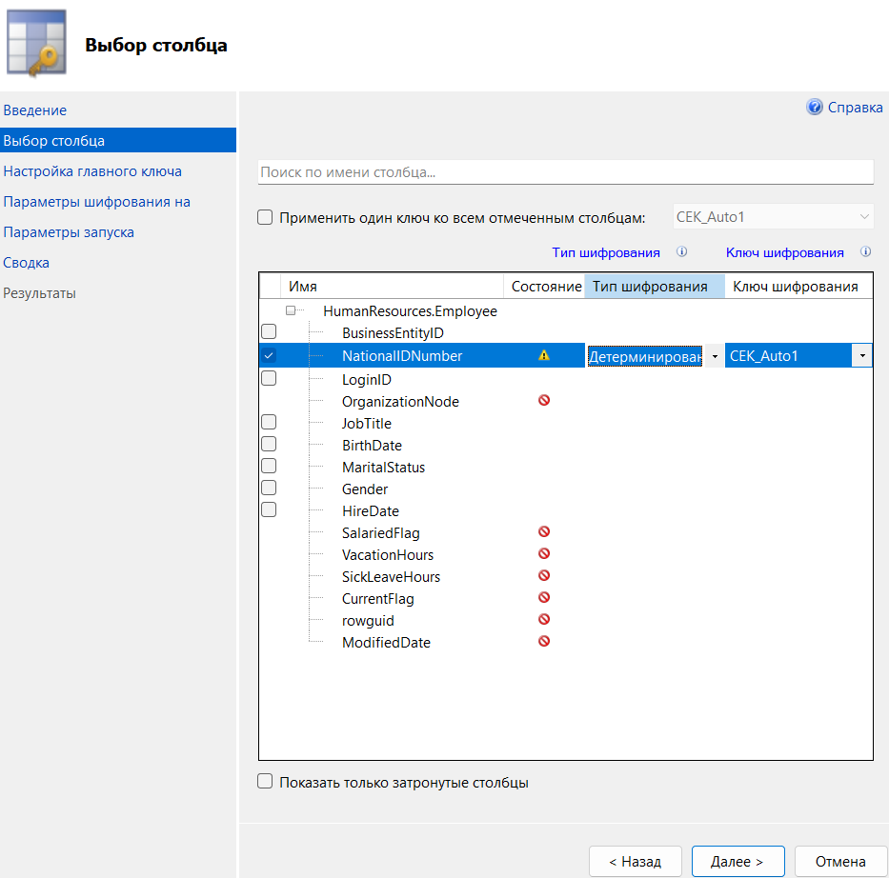Click the wizard table-with-key icon

click(x=36, y=43)
